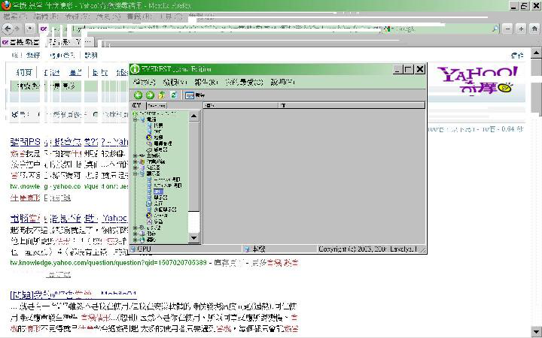Expand the 主機板 motherboard tree node
Viewport: 542px width, 338px height.
135,156
